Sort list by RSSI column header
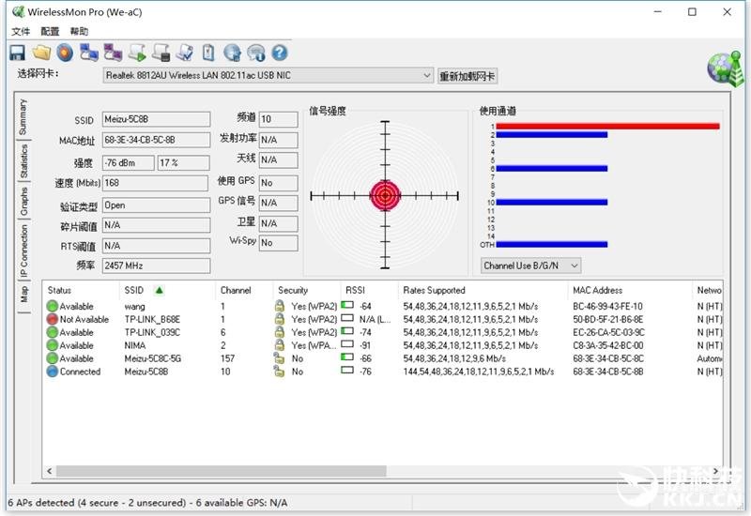This screenshot has width=751, height=516. coord(355,290)
